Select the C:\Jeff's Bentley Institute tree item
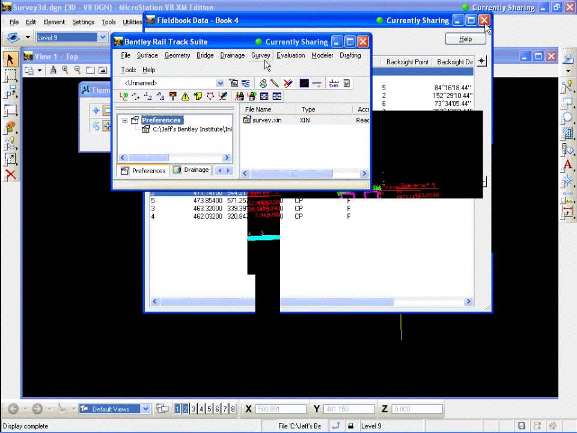The image size is (577, 433). 187,129
